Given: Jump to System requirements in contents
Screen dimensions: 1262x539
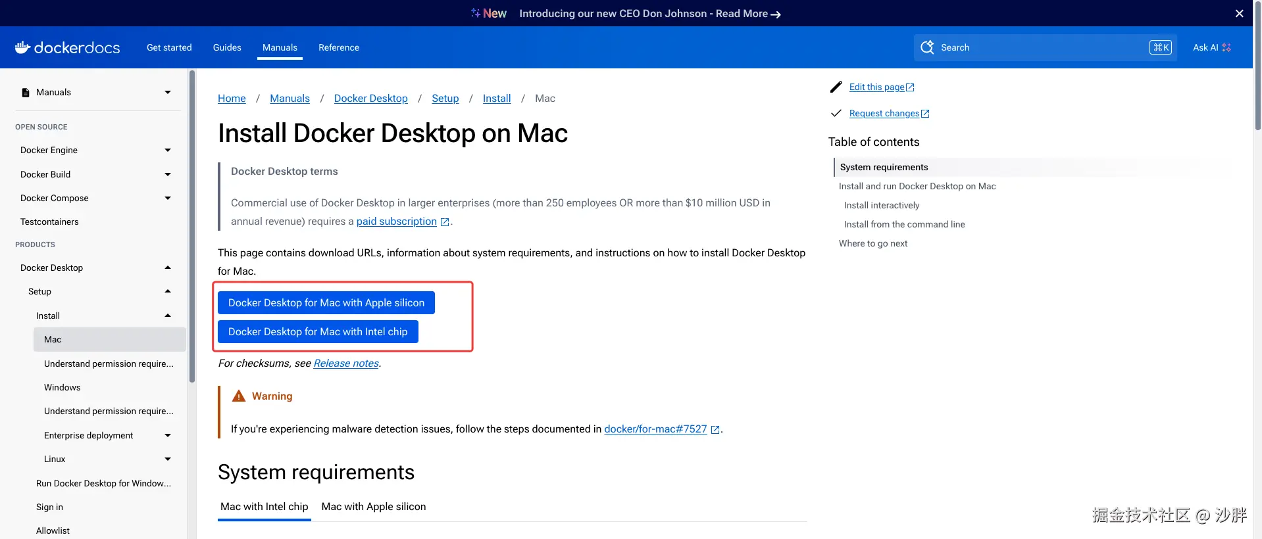Looking at the screenshot, I should (x=884, y=167).
